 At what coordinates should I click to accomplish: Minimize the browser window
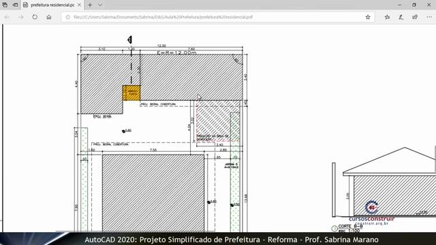click(400, 5)
